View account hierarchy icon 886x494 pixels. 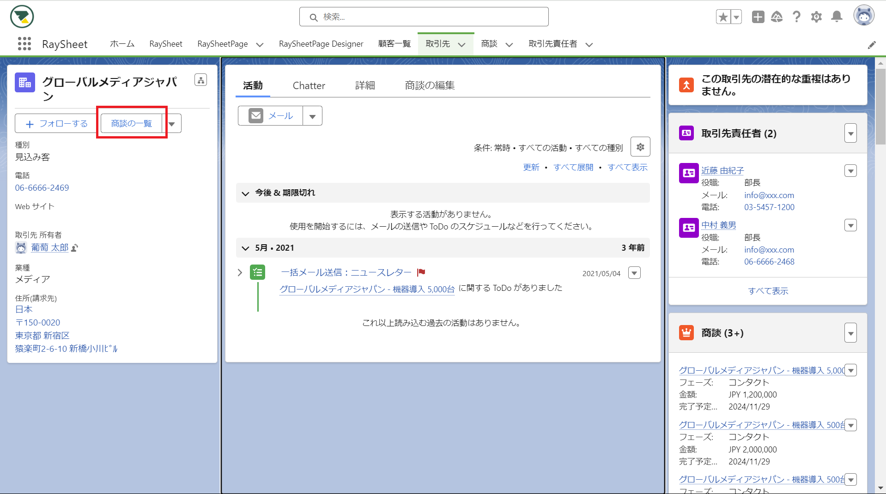tap(200, 80)
